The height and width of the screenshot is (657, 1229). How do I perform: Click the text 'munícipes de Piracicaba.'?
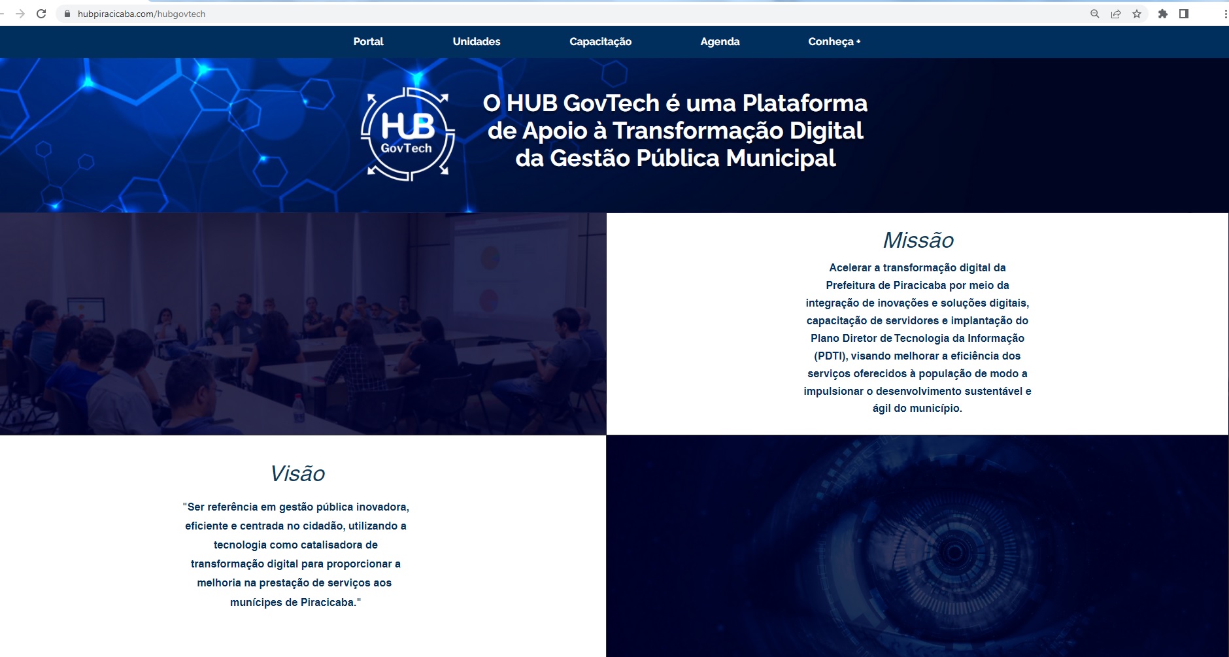(295, 602)
